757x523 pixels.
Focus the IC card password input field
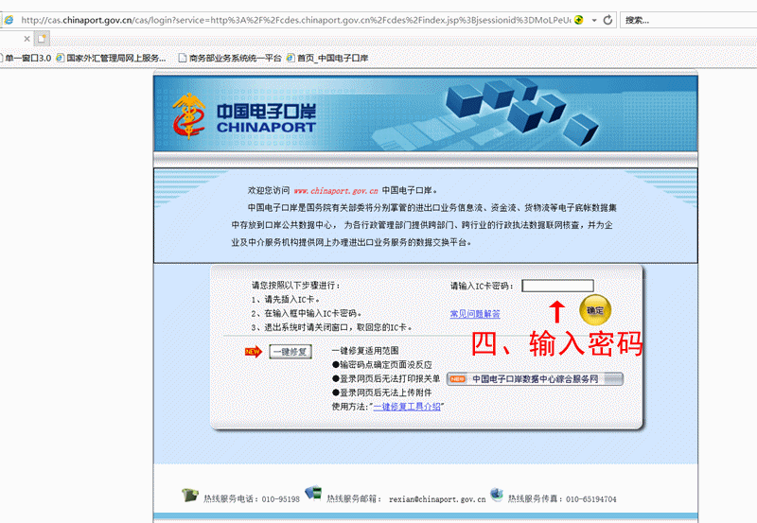[557, 286]
